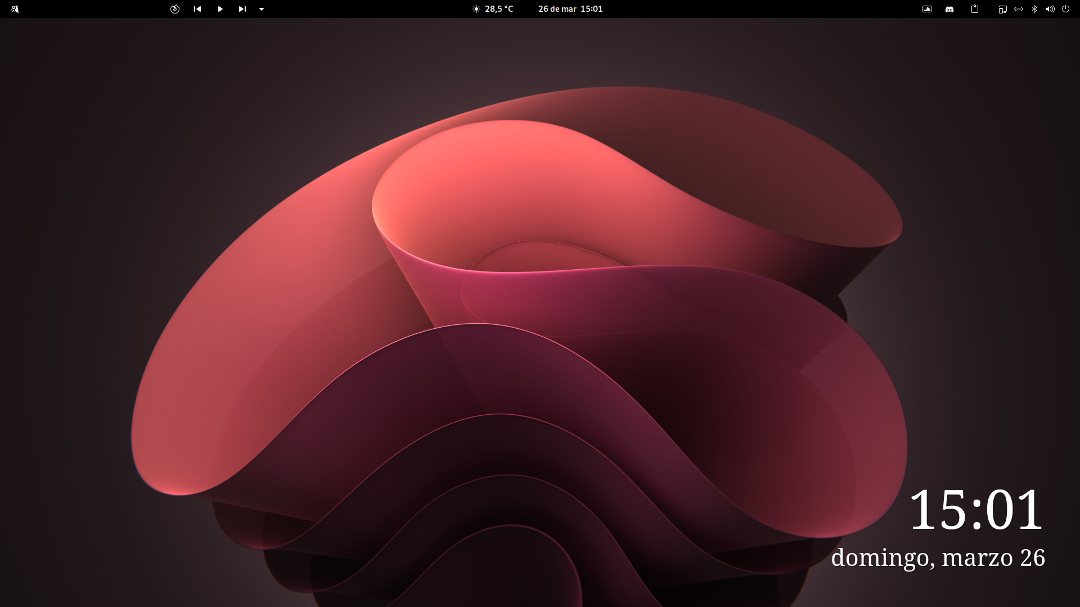
Task: Click the large 15:01 desktop clock
Action: pyautogui.click(x=976, y=510)
